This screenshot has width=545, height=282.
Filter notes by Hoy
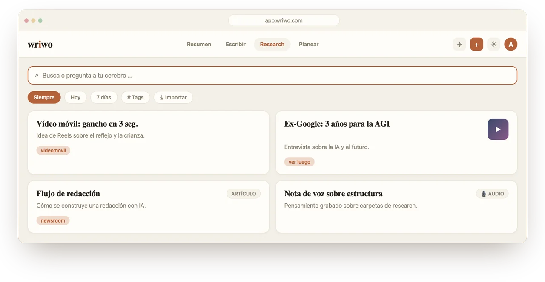click(75, 97)
